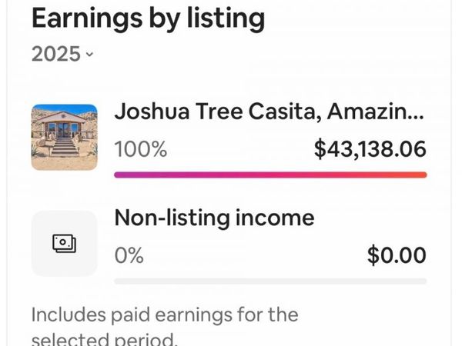Click the empty gray non-listing progress bar
Image resolution: width=462 pixels, height=346 pixels.
coord(269,281)
